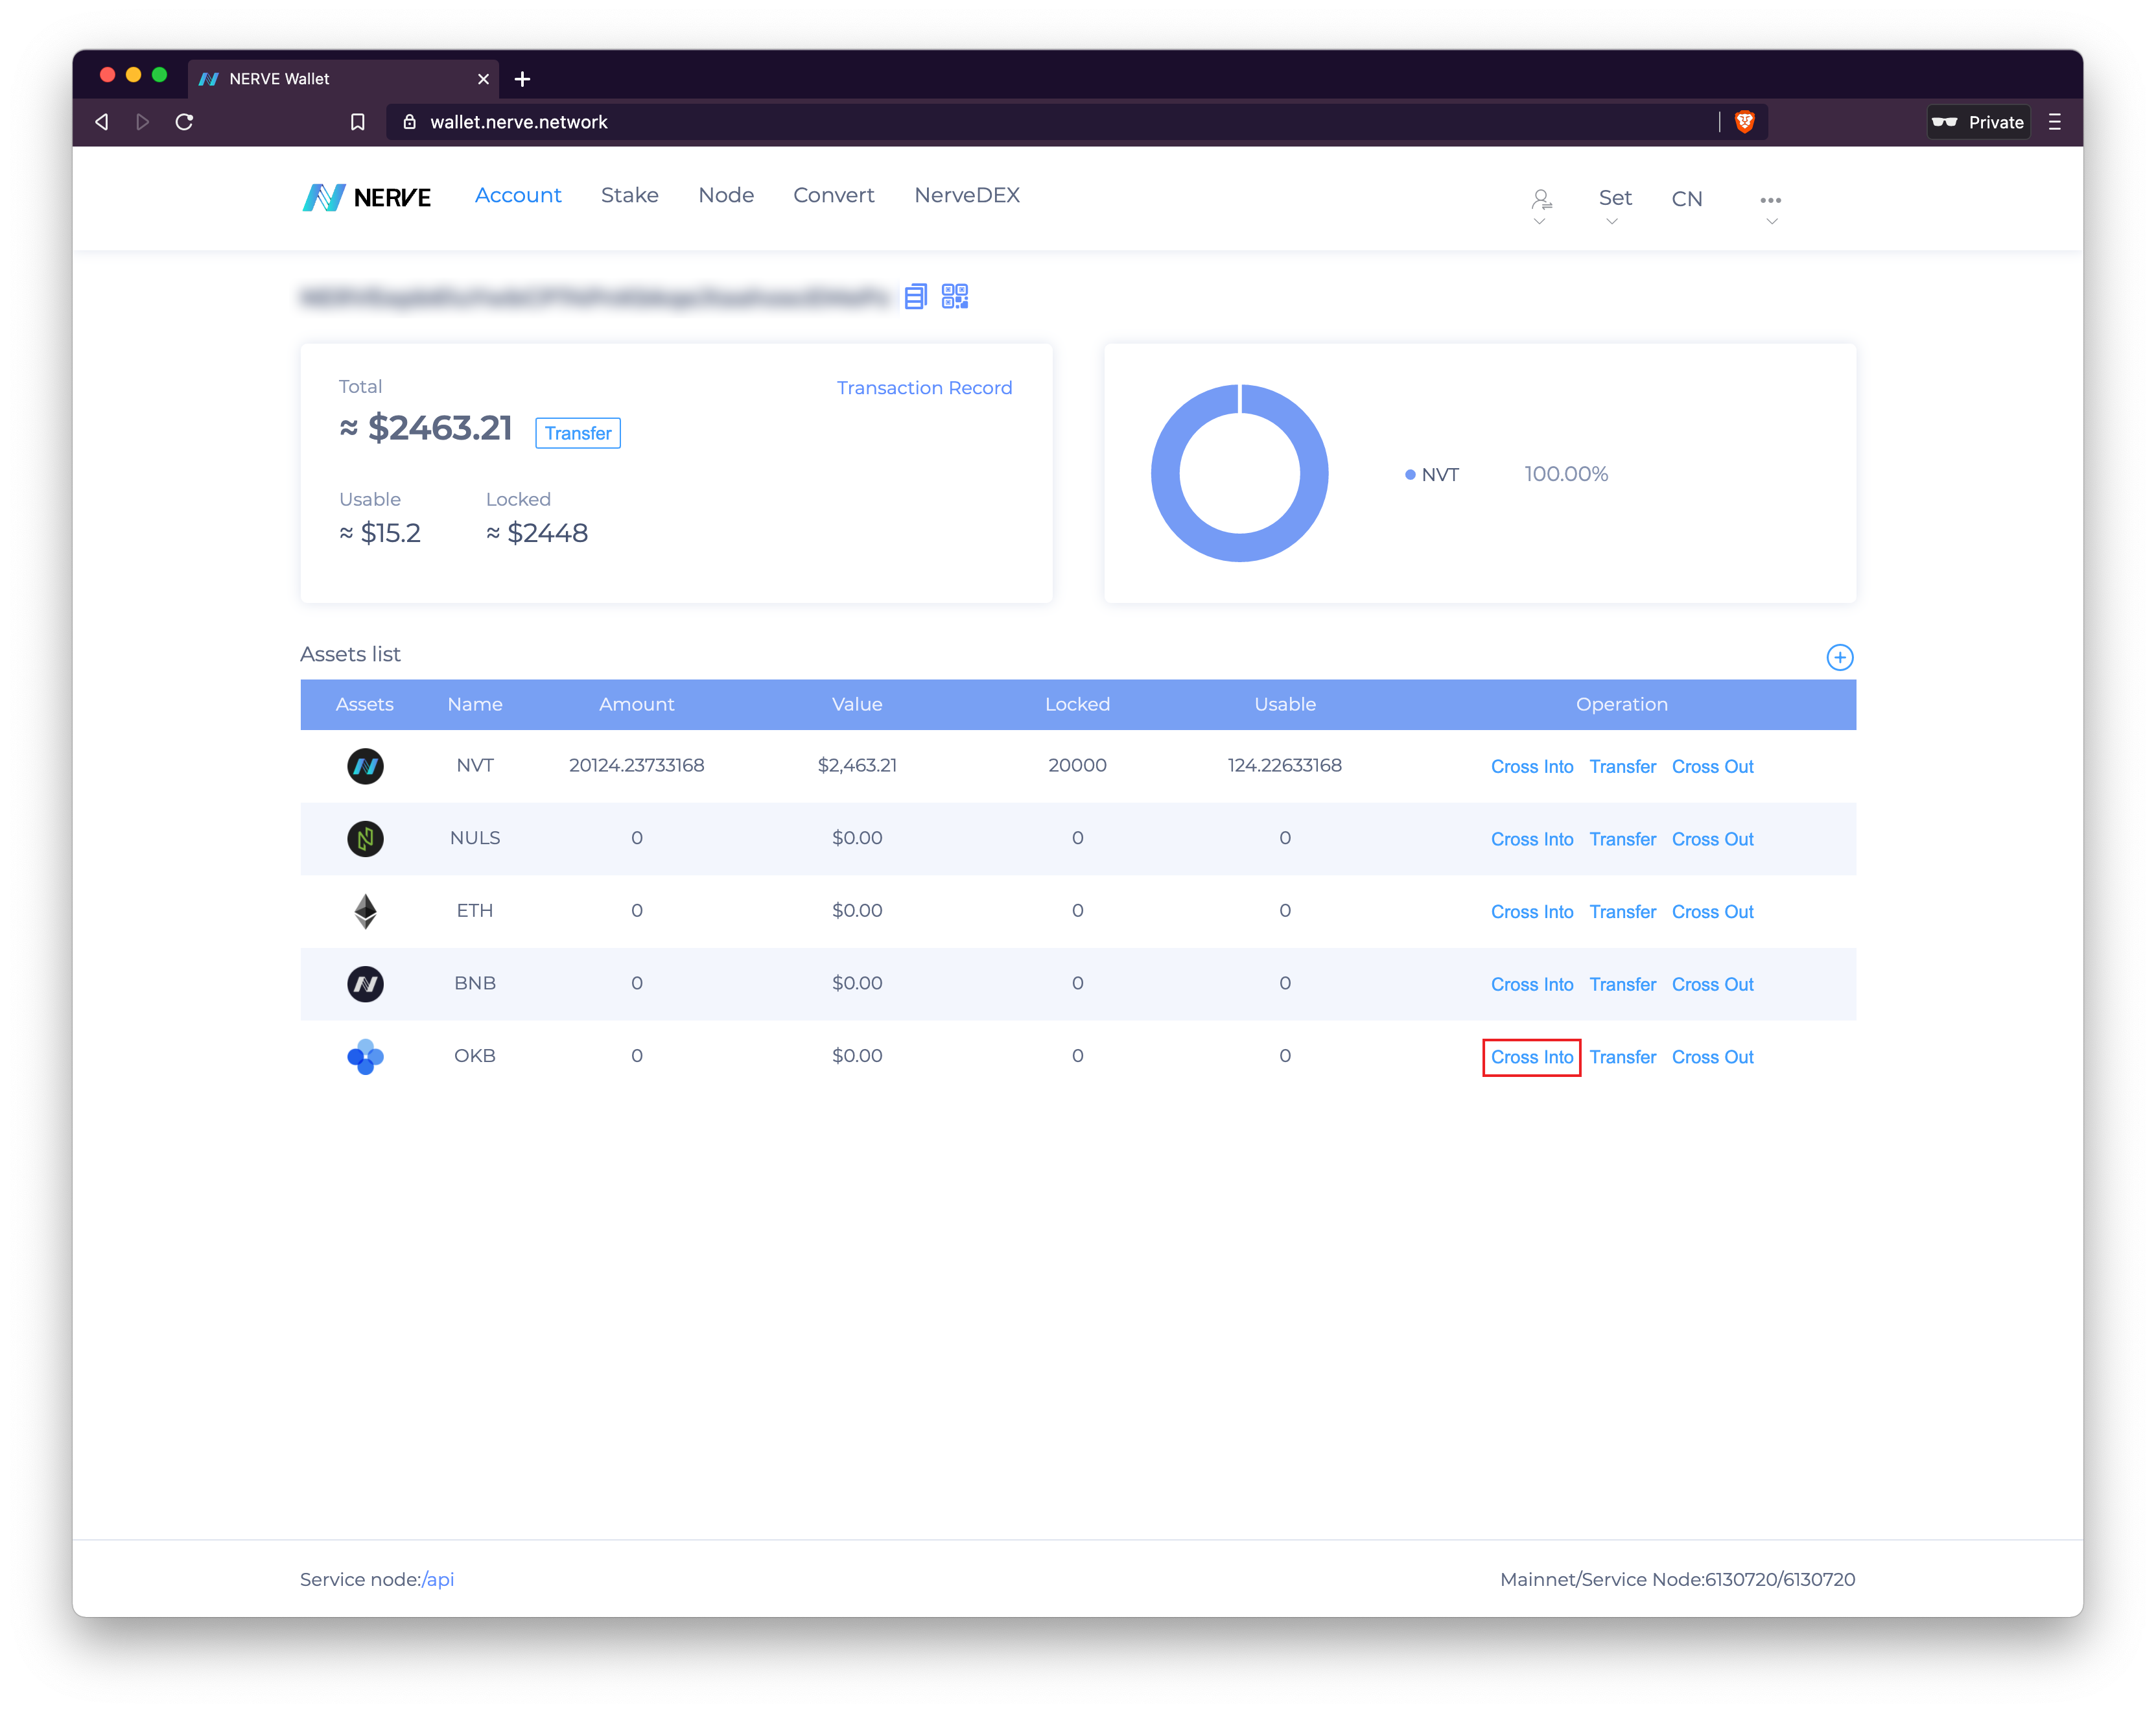The width and height of the screenshot is (2156, 1713).
Task: Click Cross Out for NULS
Action: pos(1712,840)
